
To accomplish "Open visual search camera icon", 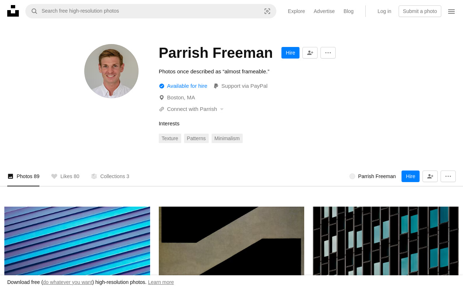I will (267, 11).
